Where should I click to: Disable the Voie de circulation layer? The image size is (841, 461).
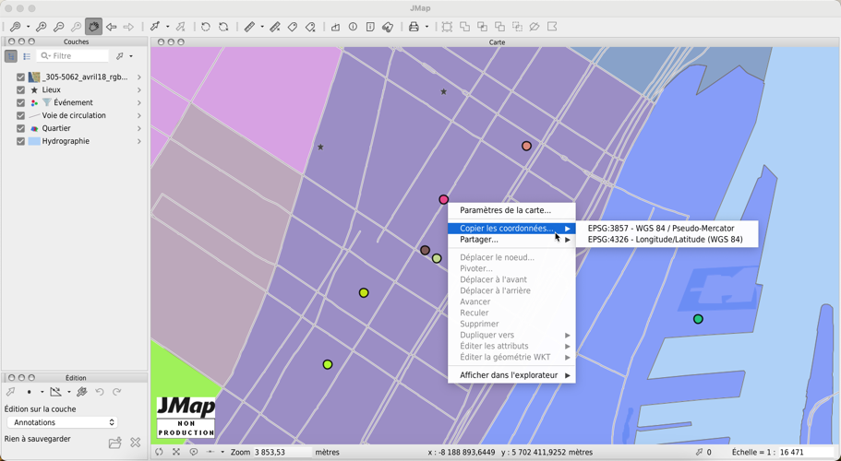point(20,116)
